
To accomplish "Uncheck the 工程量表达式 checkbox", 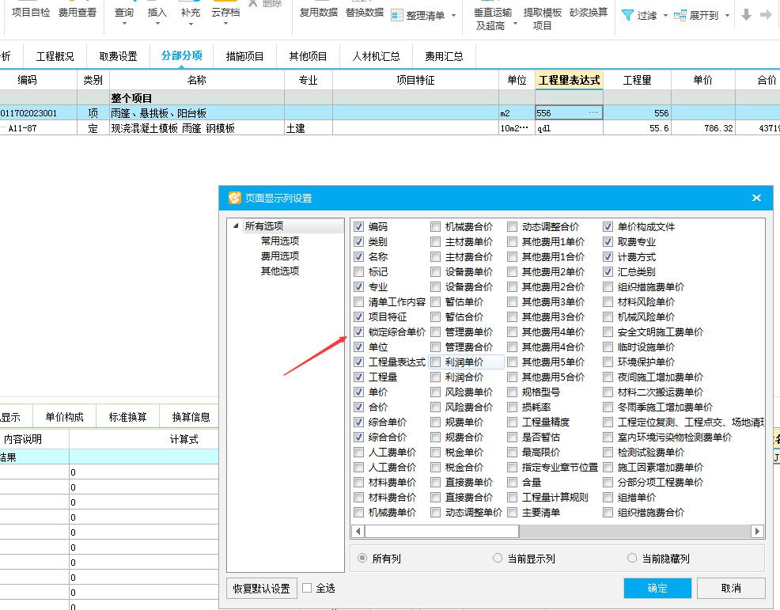I will [x=358, y=362].
